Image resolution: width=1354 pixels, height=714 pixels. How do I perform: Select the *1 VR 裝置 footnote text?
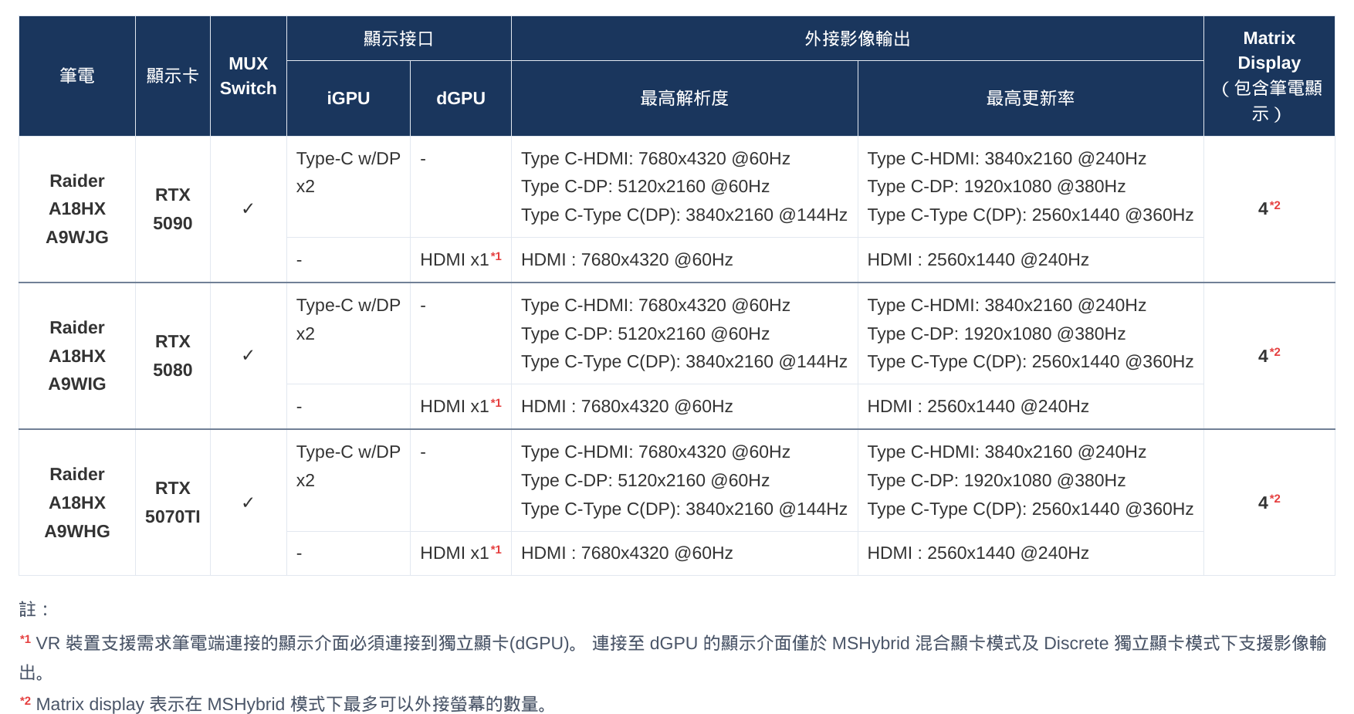673,658
